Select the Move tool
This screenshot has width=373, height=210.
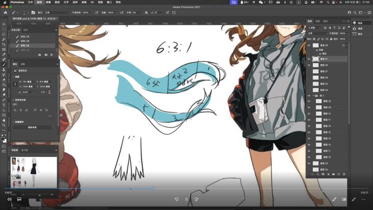(4, 24)
